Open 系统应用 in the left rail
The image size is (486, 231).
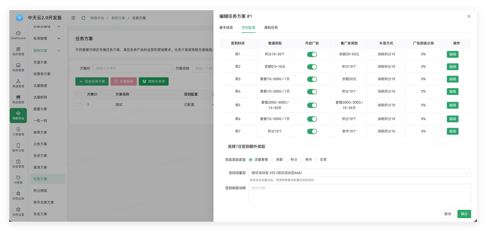18,196
